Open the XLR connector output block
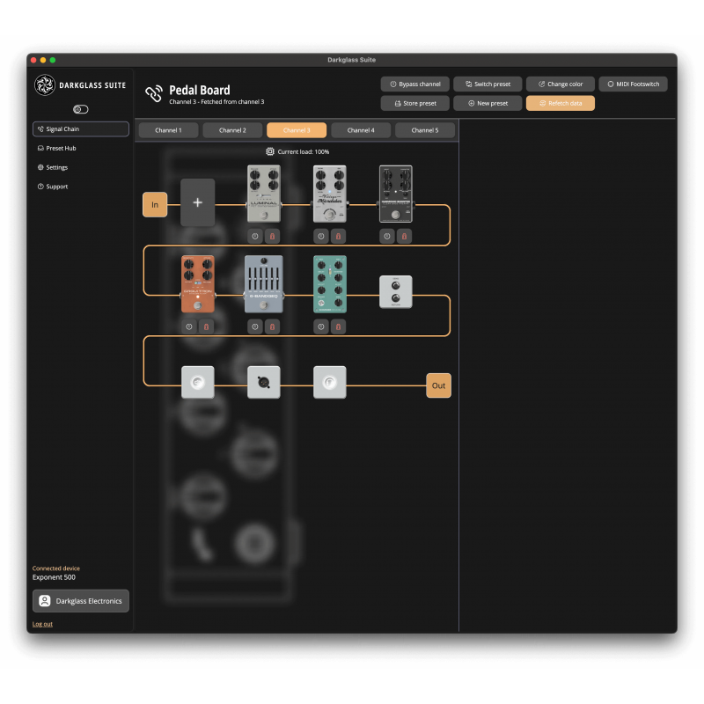 pyautogui.click(x=264, y=382)
